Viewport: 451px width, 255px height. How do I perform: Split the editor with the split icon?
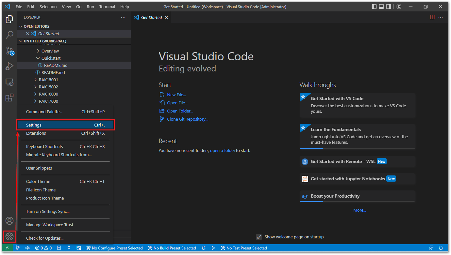pos(432,17)
